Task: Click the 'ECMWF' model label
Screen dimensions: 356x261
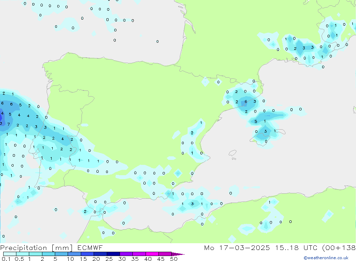Action: pos(90,247)
